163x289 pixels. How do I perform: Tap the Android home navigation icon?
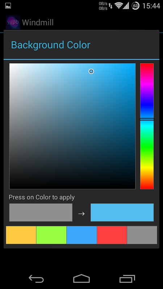coord(81,279)
